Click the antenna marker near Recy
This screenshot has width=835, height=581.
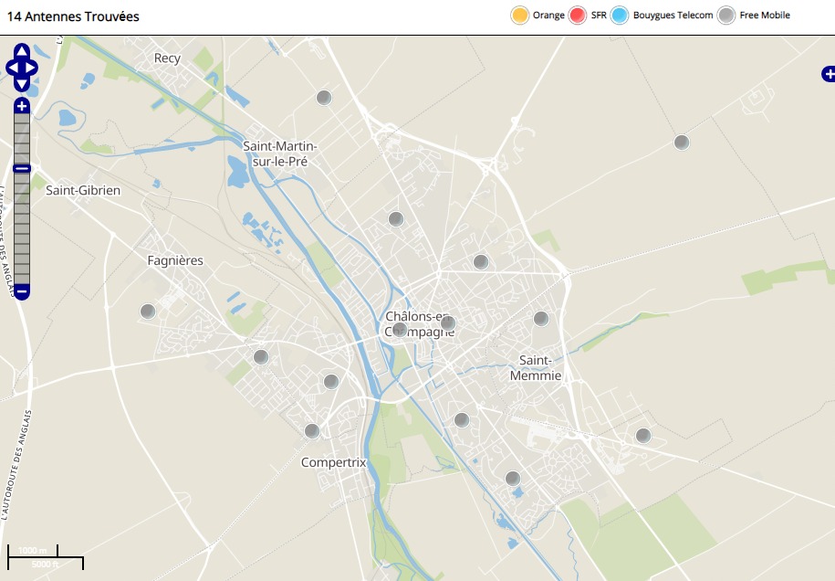coord(323,98)
